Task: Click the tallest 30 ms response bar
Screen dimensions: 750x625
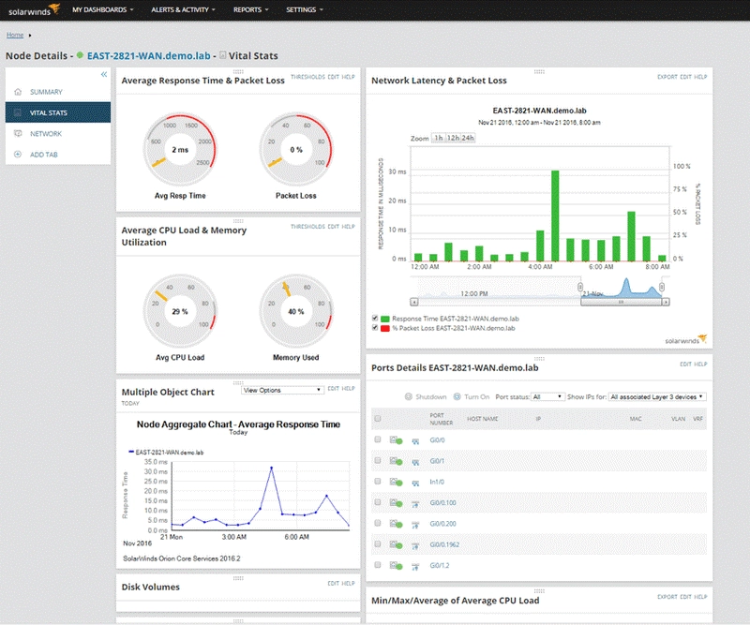Action: 555,216
